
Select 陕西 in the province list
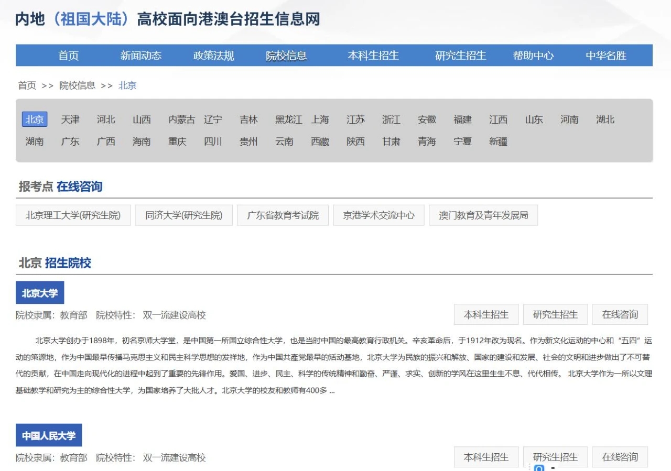coord(355,141)
